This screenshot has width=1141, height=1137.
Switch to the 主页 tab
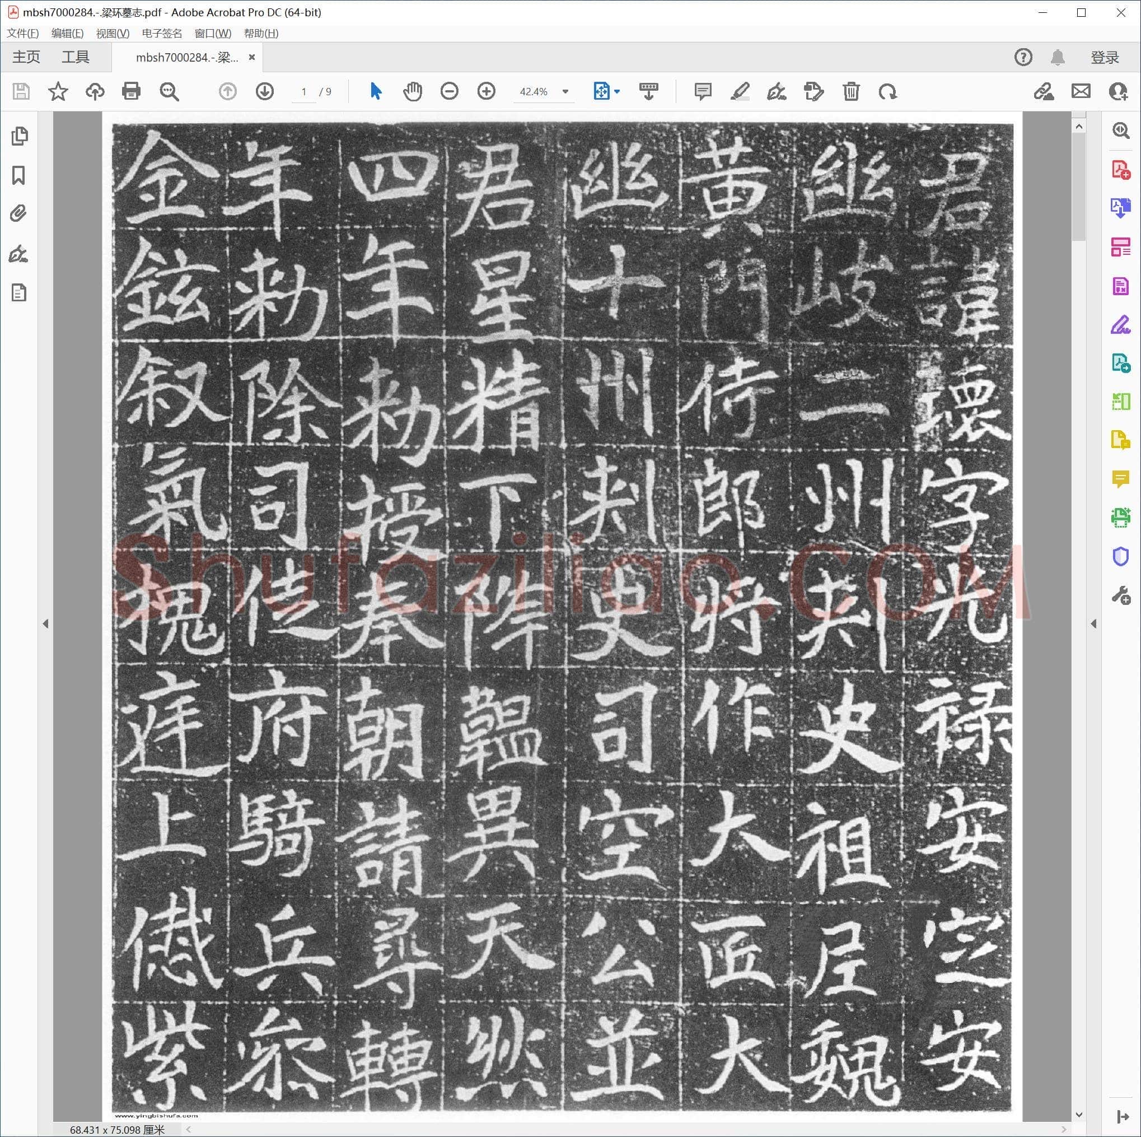point(26,57)
